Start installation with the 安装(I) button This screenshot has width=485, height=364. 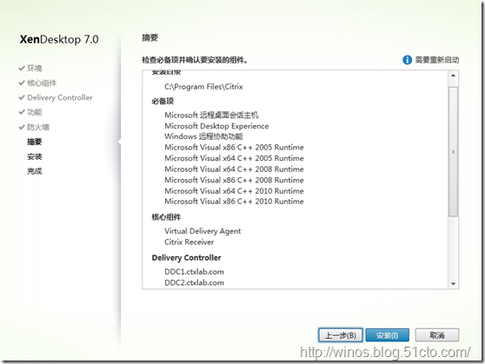point(388,335)
